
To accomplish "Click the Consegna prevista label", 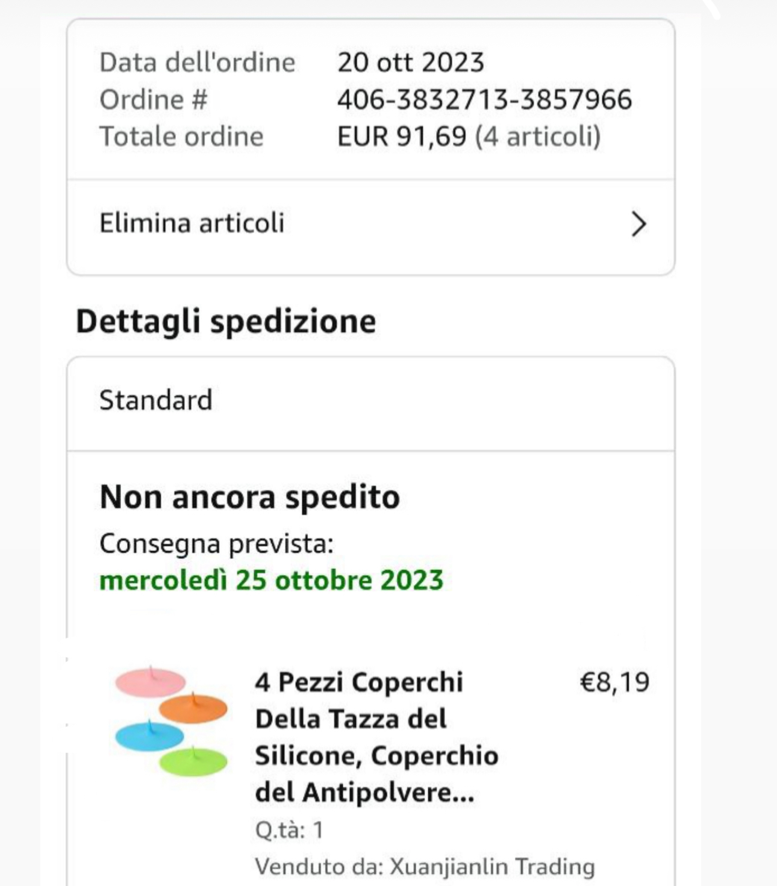I will [x=216, y=543].
